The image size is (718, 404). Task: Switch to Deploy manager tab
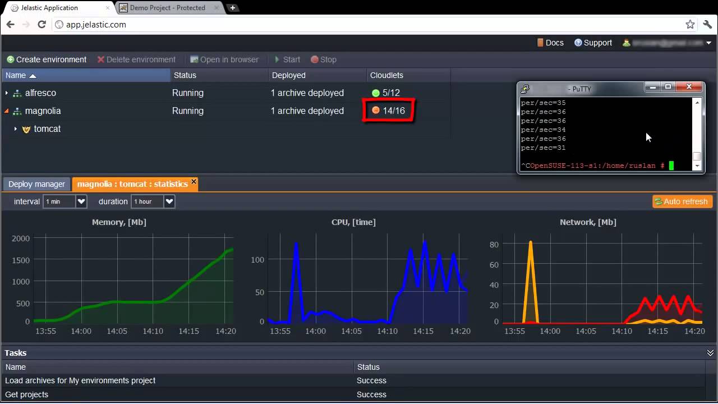[37, 184]
